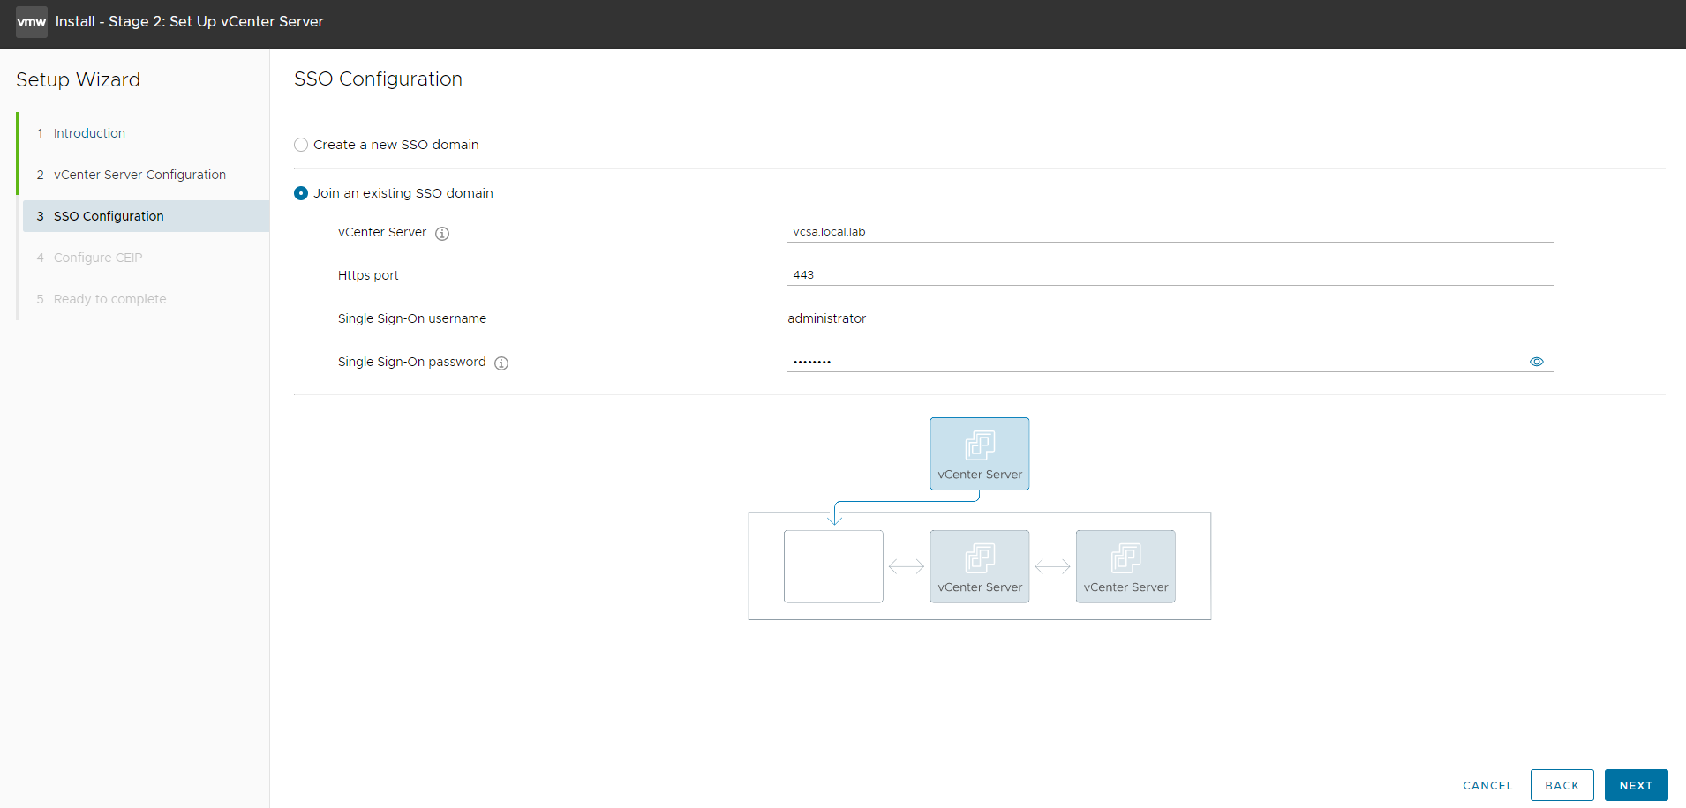Click the administrator username text
This screenshot has height=808, width=1686.
[x=827, y=318]
